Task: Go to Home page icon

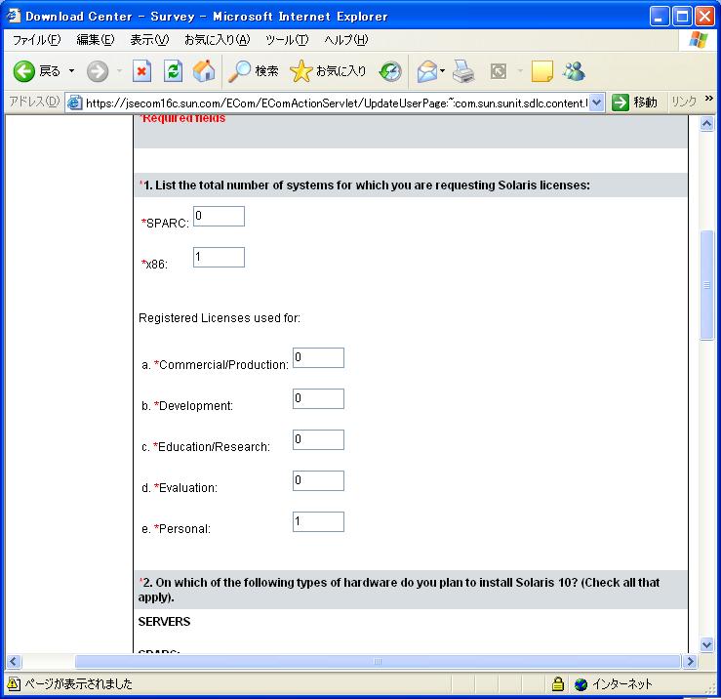Action: point(204,71)
